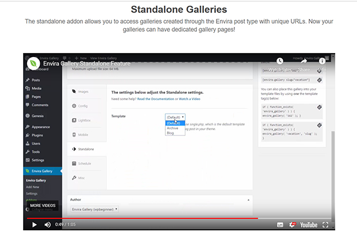Click Settings under the Envira Gallery submenu
The image size is (357, 235).
coord(32,194)
